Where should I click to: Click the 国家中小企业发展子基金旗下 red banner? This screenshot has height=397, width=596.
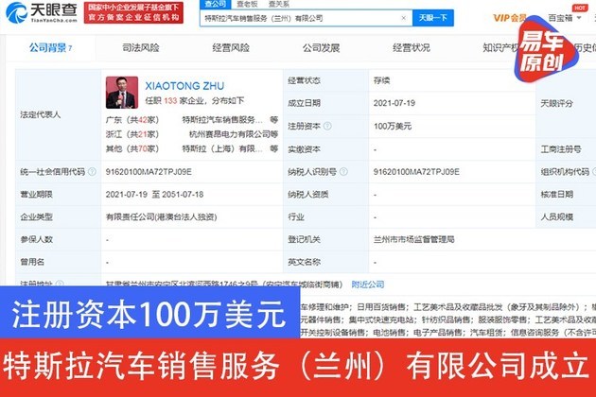[x=133, y=12]
